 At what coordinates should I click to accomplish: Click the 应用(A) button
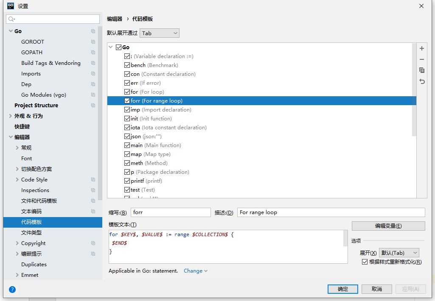pyautogui.click(x=410, y=289)
